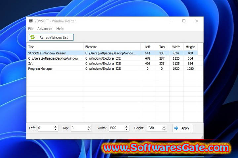Decrease the Width value with down arrow
238x158 pixels.
(126, 129)
